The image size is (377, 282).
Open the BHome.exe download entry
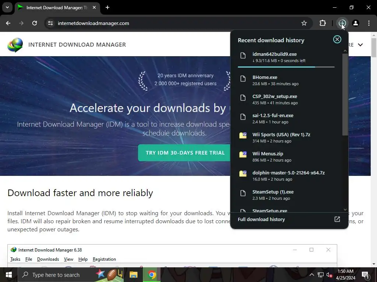(286, 80)
